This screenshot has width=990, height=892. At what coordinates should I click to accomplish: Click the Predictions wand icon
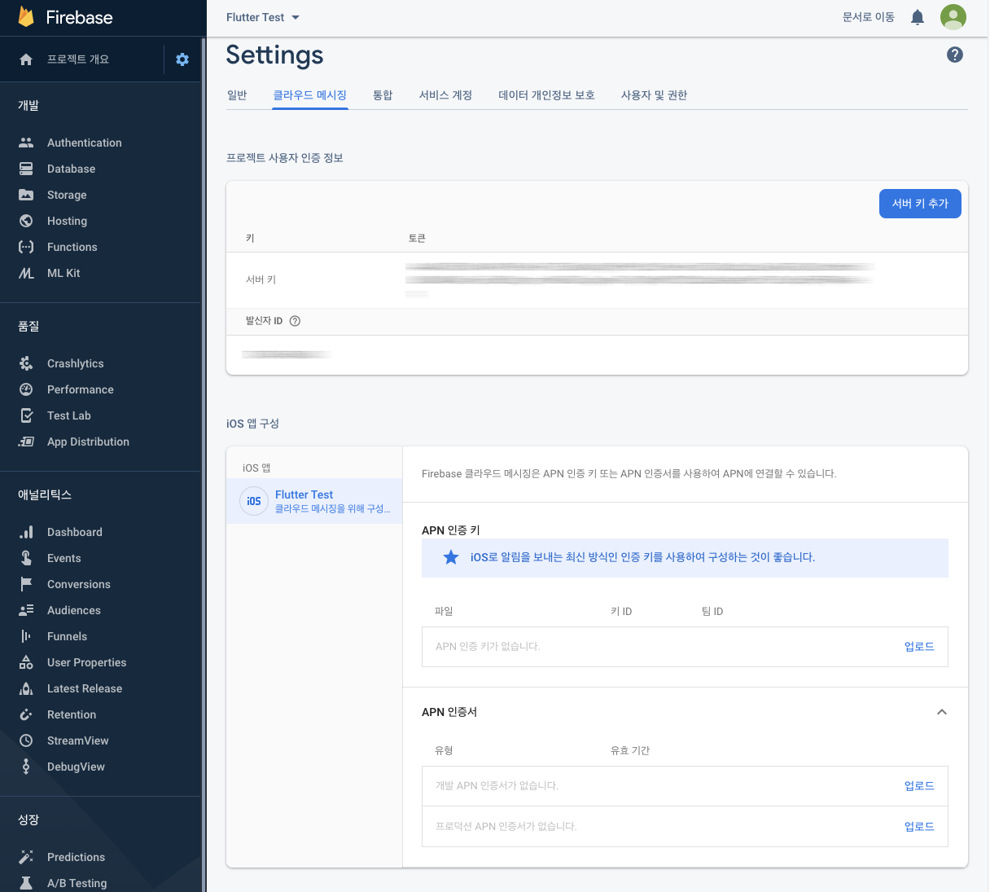pyautogui.click(x=26, y=857)
